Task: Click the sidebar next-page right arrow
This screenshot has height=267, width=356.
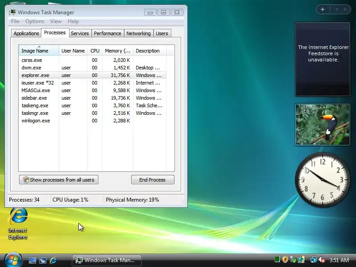Action: pos(345,9)
